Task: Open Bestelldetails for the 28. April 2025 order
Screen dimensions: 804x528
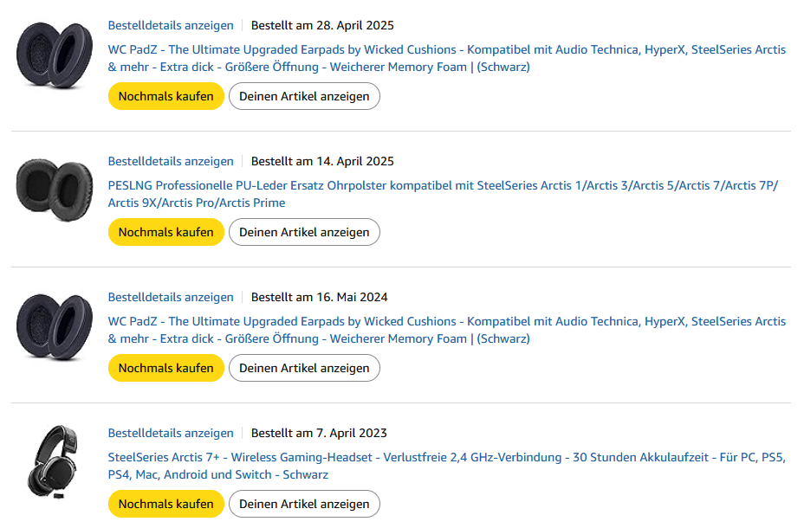Action: [x=171, y=25]
